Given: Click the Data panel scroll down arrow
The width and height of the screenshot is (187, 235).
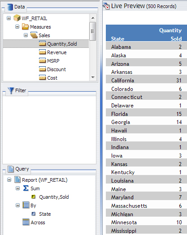Looking at the screenshot, I should coord(93,77).
